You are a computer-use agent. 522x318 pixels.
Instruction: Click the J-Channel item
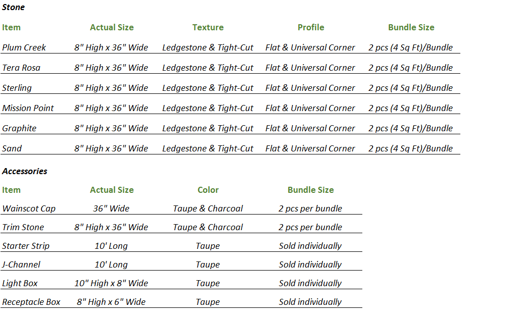(x=21, y=265)
